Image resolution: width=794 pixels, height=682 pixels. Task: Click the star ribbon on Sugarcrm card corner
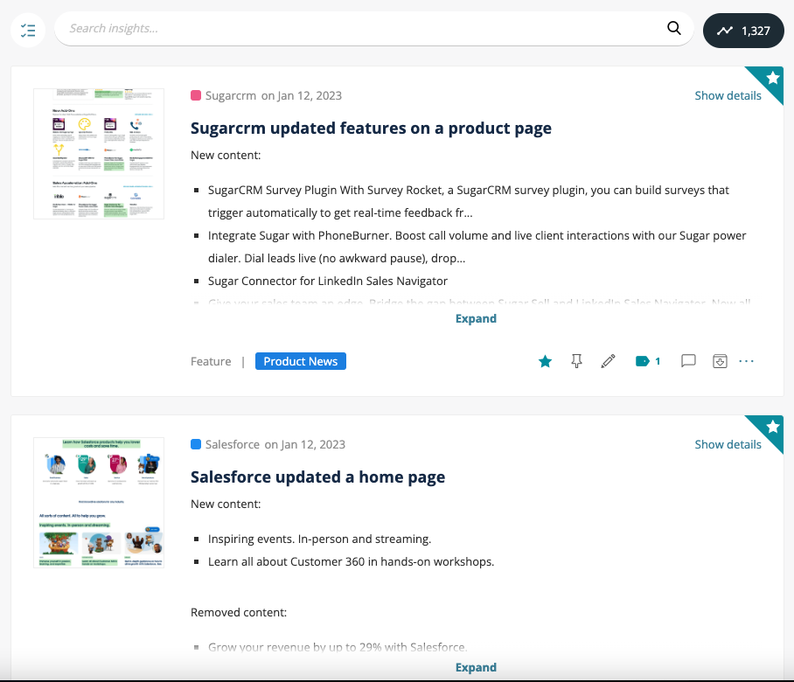(772, 78)
